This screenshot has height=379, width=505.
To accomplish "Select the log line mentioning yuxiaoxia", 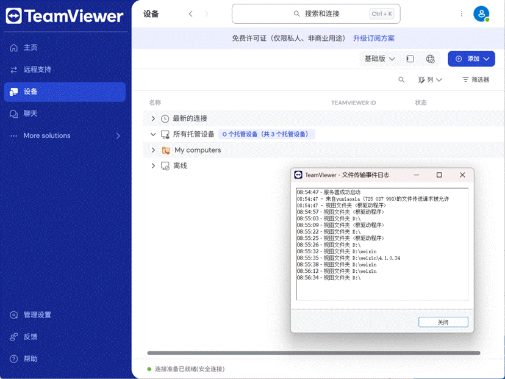I will tap(373, 199).
